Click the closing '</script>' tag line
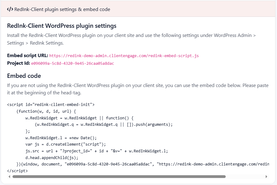Screen dimensions: 277x185 (17, 171)
